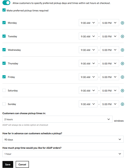133x168 pixels.
Task: Click the Tuesday label
Action: point(13,36)
